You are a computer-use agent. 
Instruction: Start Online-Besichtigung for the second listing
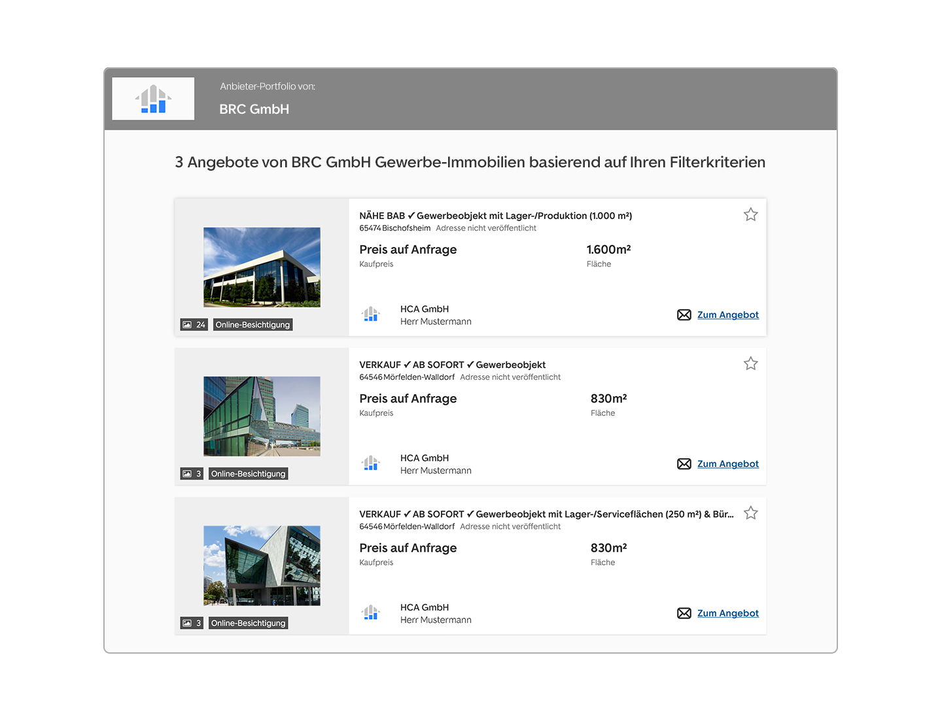[x=248, y=474]
